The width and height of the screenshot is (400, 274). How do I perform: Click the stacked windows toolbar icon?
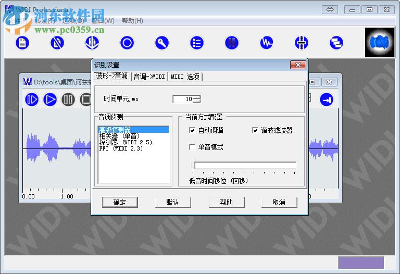coord(336,43)
